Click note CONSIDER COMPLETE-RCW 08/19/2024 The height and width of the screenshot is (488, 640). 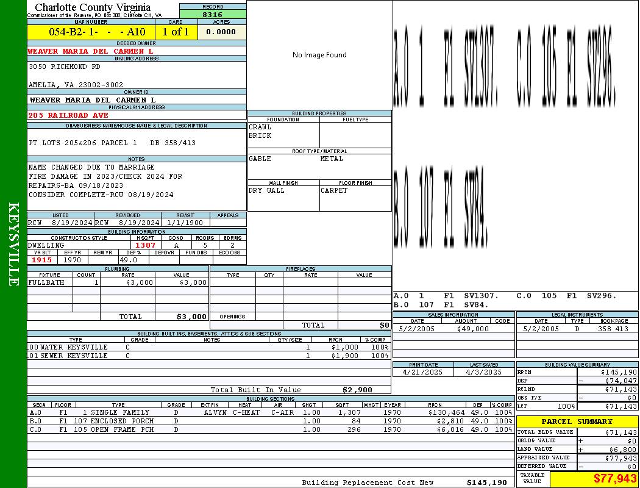click(x=101, y=195)
